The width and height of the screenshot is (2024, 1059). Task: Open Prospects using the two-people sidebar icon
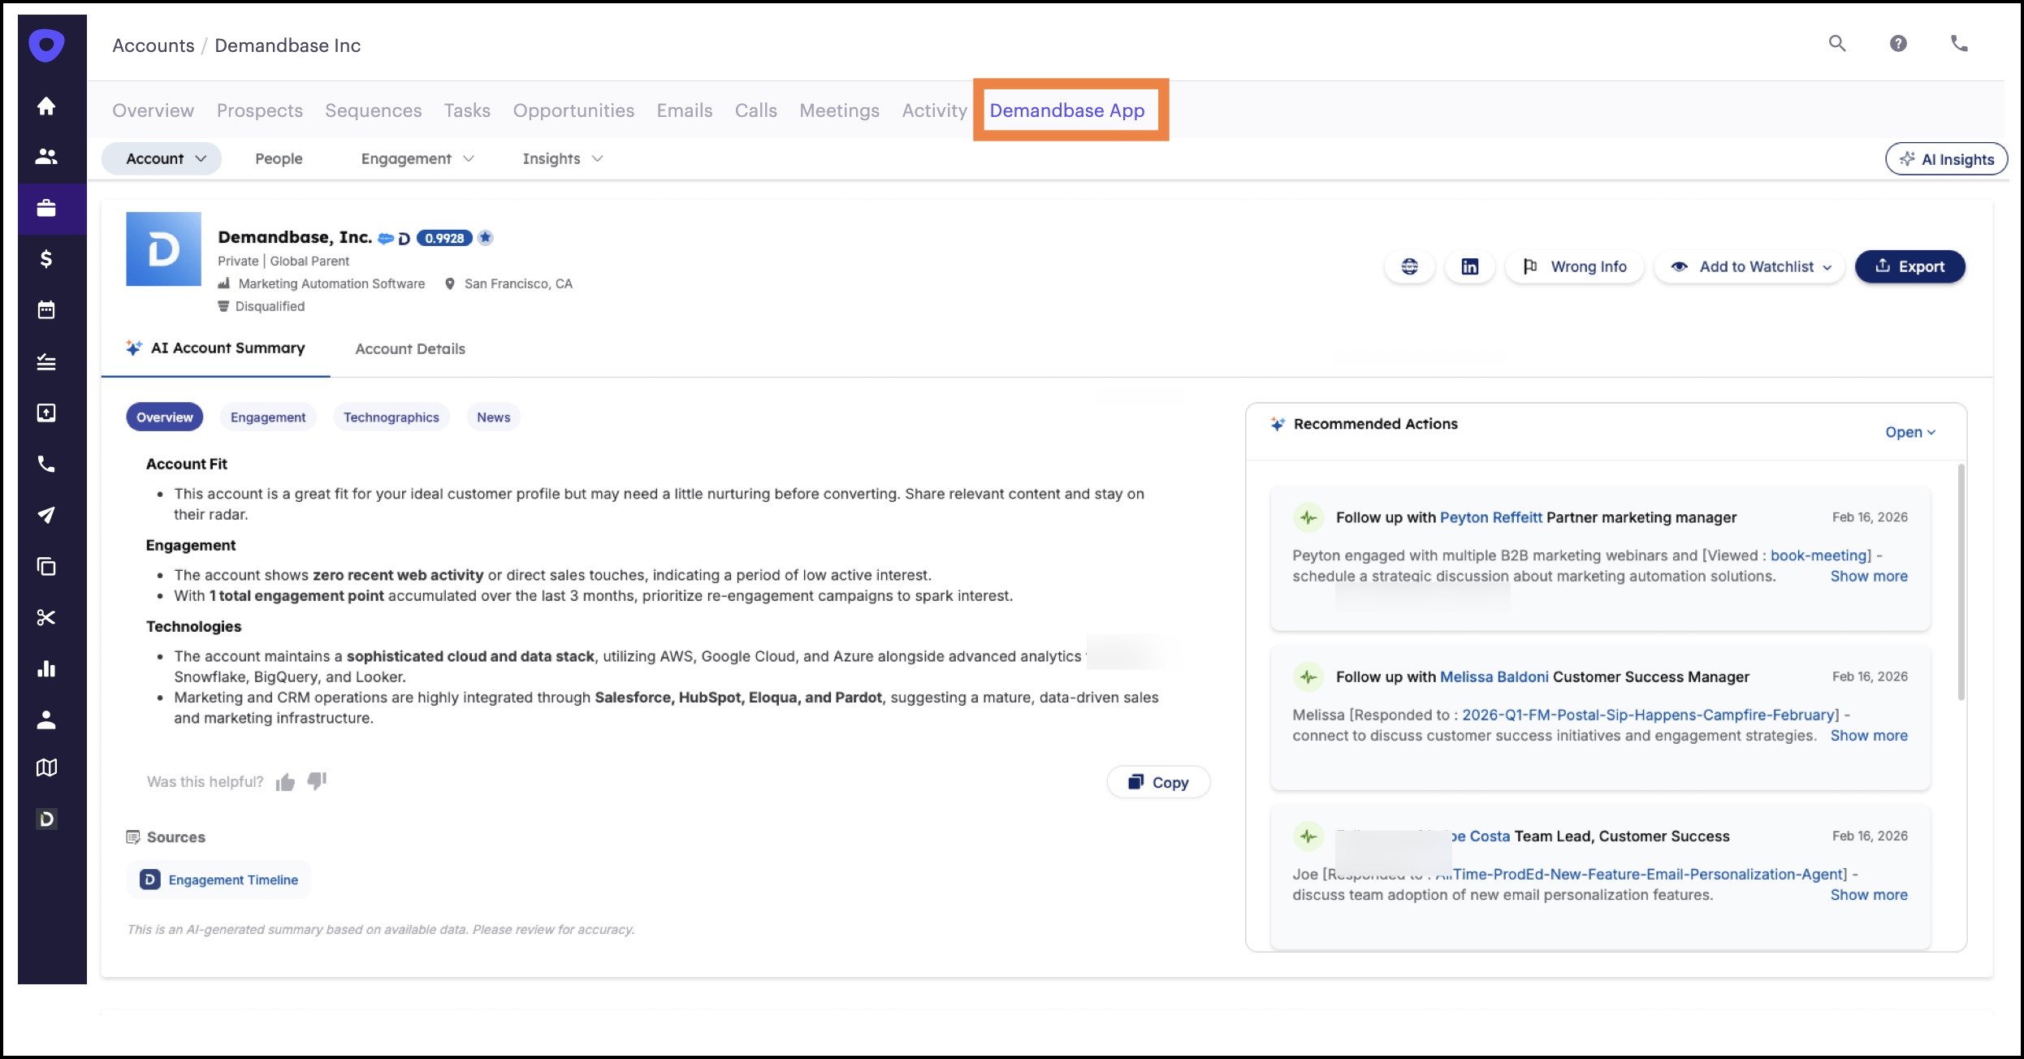(46, 157)
